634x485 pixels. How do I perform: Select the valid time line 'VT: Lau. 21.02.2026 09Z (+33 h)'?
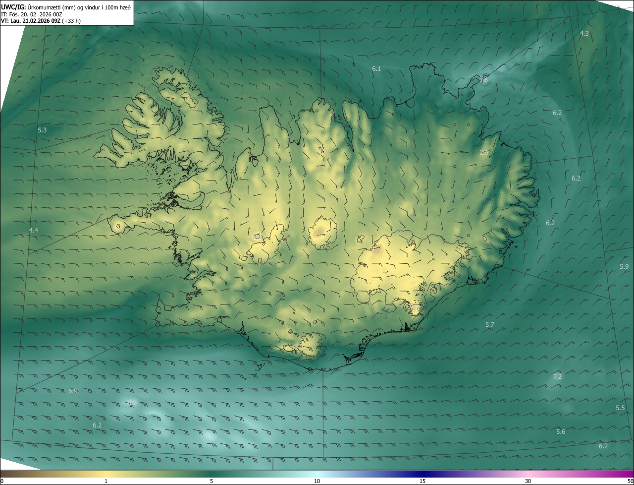click(x=41, y=21)
